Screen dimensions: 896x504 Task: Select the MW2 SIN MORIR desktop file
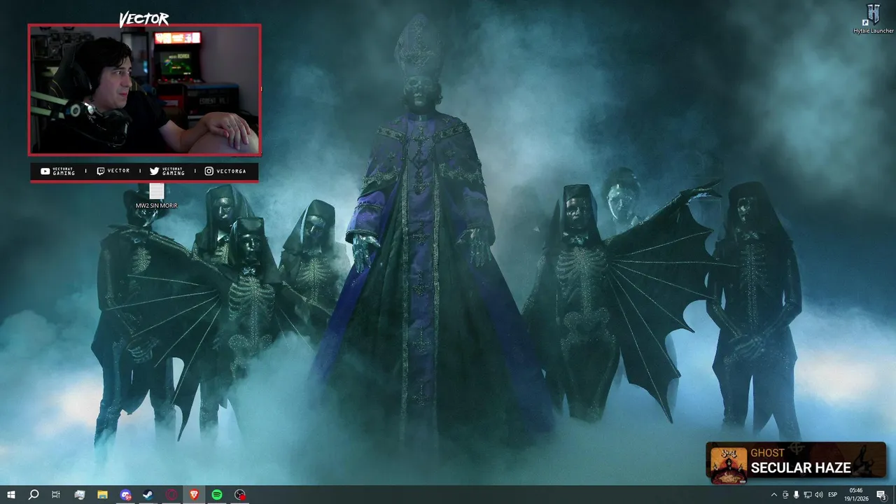tap(156, 196)
